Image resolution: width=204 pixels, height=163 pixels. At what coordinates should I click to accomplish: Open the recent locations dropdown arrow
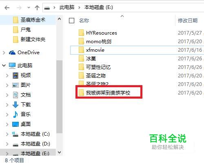(29, 7)
